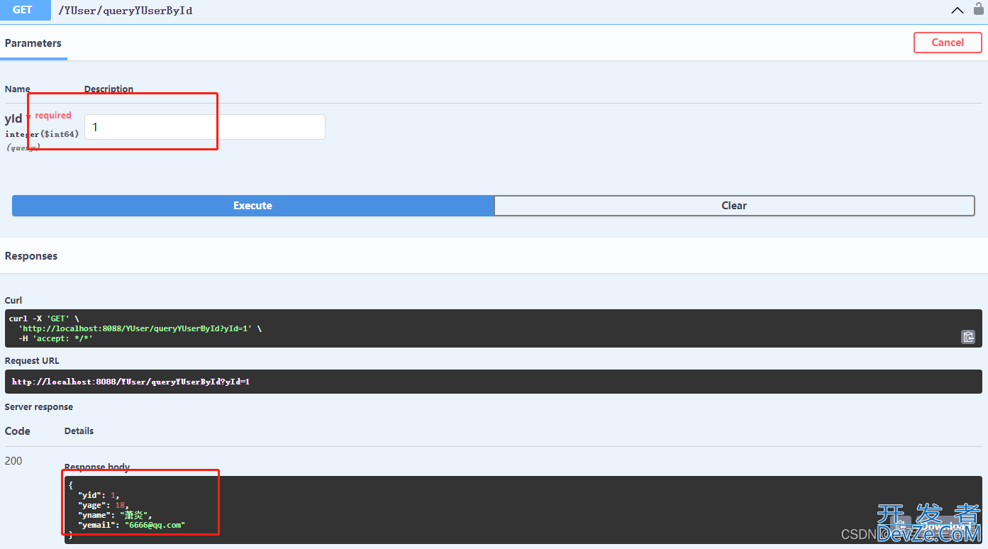Click the Request URL text box

pyautogui.click(x=493, y=382)
